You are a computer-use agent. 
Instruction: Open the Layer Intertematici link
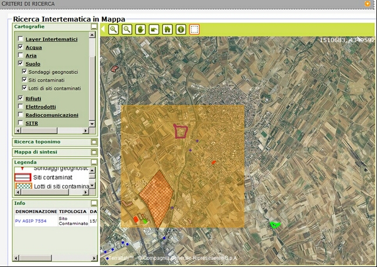coord(51,39)
